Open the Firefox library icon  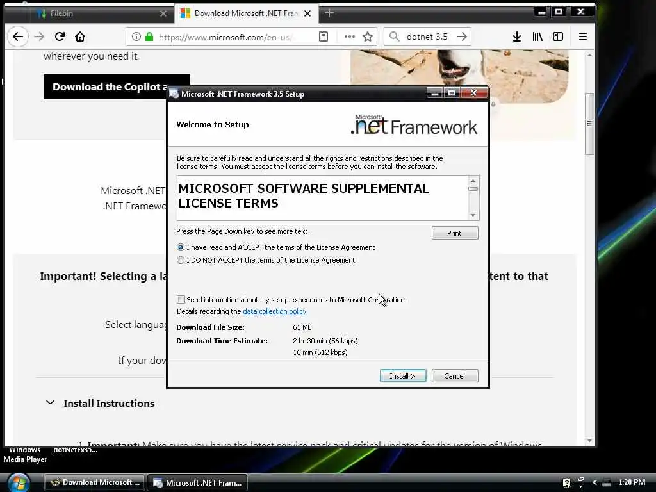click(537, 37)
